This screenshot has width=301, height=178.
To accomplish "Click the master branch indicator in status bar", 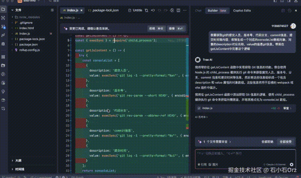I will 9,177.
